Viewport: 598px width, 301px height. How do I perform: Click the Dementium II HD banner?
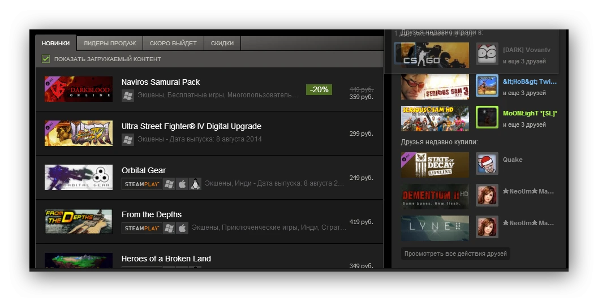tap(434, 196)
